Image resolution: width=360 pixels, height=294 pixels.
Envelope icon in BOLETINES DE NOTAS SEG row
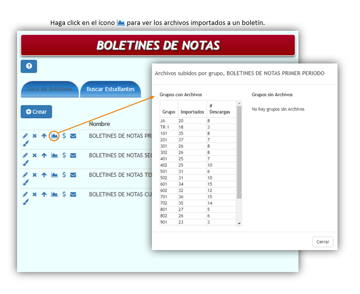click(x=73, y=155)
